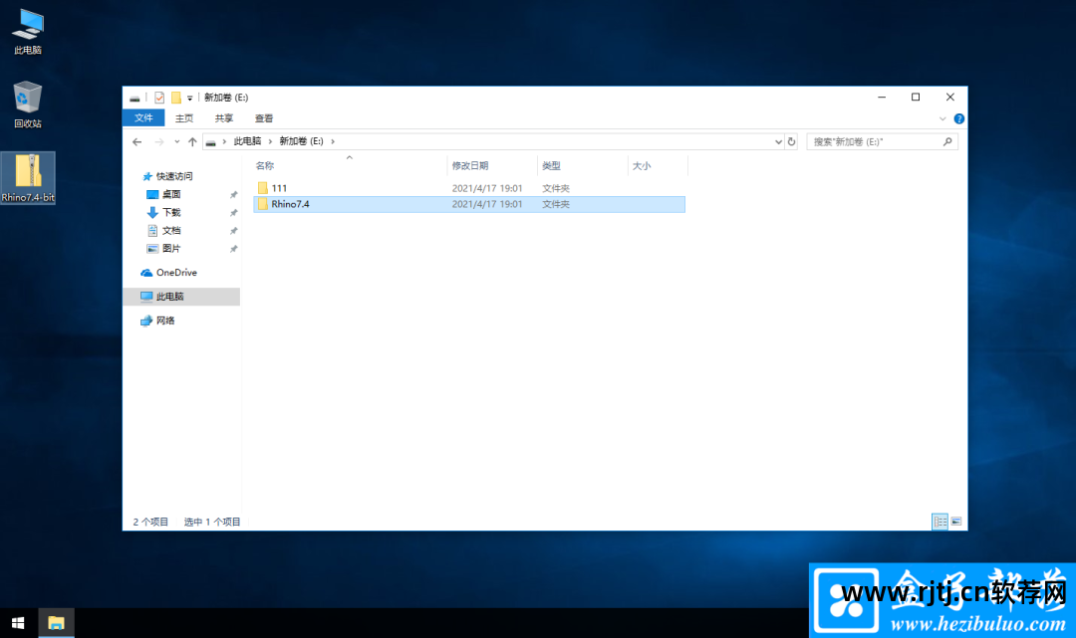Open the address bar history dropdown
The height and width of the screenshot is (638, 1076).
tap(778, 142)
